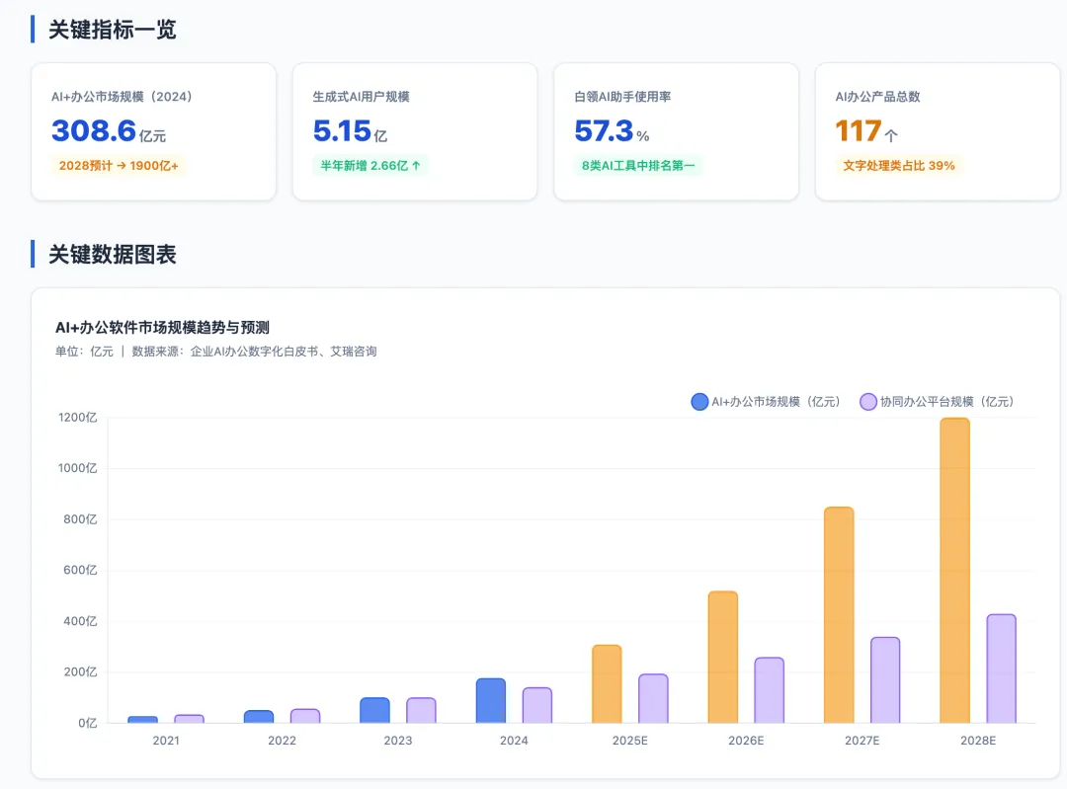Click the purple 2027E collaboration bar
The width and height of the screenshot is (1067, 789).
click(885, 679)
